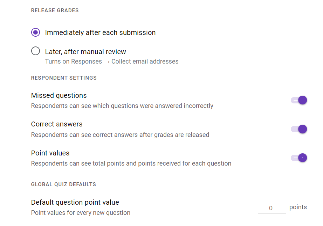323x226 pixels.
Task: Click the 'Point values' setting title
Action: pos(50,153)
